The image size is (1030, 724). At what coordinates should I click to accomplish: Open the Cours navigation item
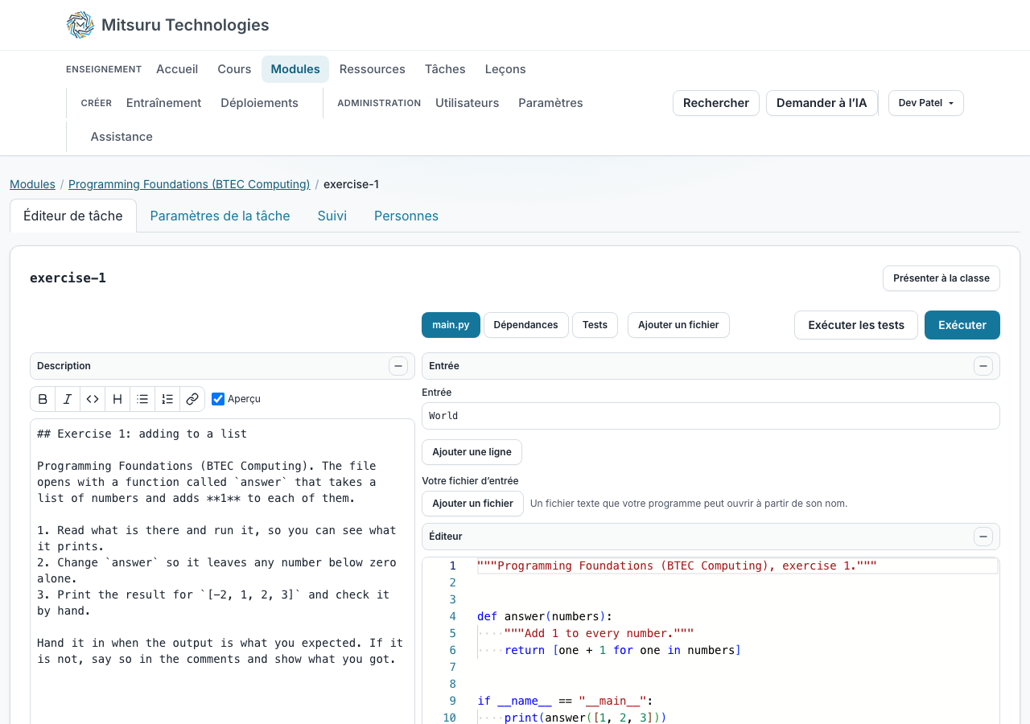tap(234, 69)
